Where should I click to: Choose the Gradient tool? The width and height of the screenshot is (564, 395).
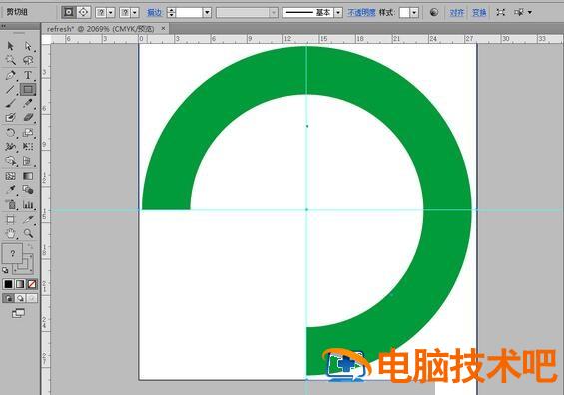coord(28,176)
